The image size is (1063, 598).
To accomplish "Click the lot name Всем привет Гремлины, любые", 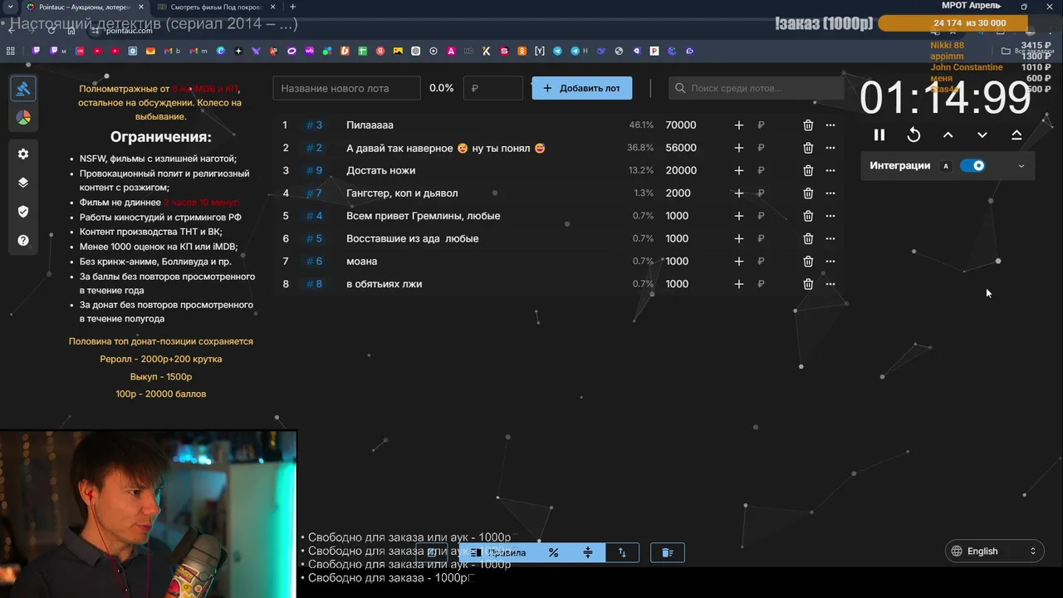I will 424,216.
